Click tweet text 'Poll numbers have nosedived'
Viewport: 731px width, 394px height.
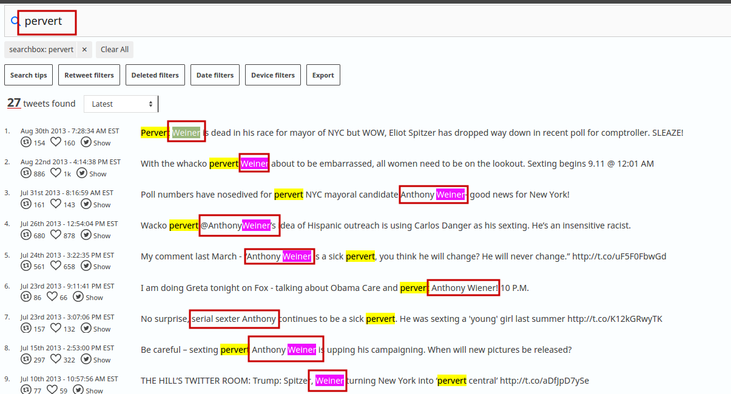tap(206, 195)
